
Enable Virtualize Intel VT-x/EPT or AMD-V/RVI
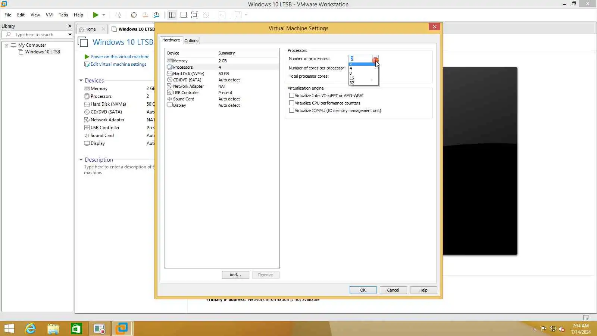tap(291, 96)
